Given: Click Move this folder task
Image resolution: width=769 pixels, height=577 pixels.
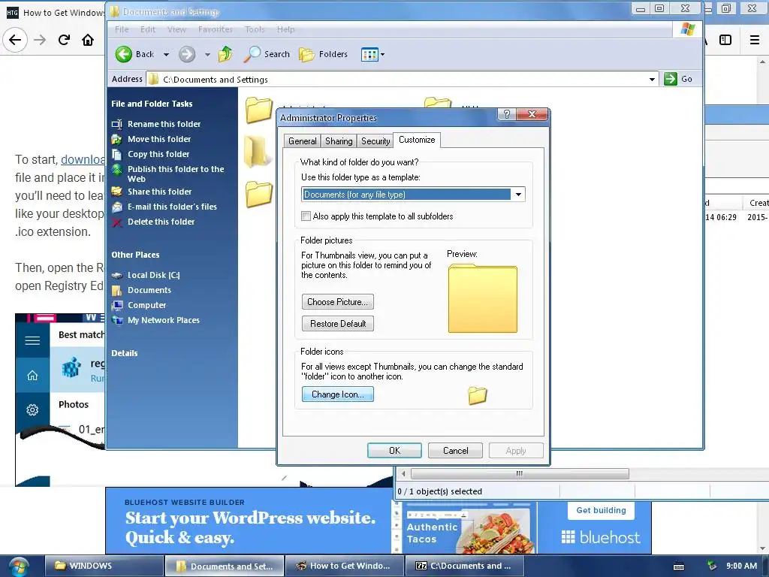Looking at the screenshot, I should click(159, 139).
